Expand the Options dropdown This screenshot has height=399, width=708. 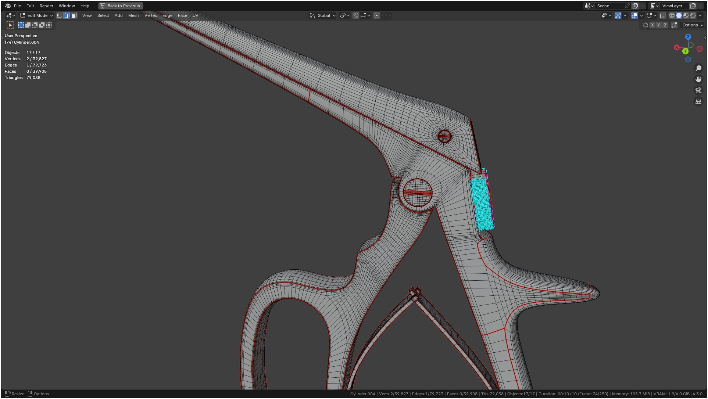692,25
